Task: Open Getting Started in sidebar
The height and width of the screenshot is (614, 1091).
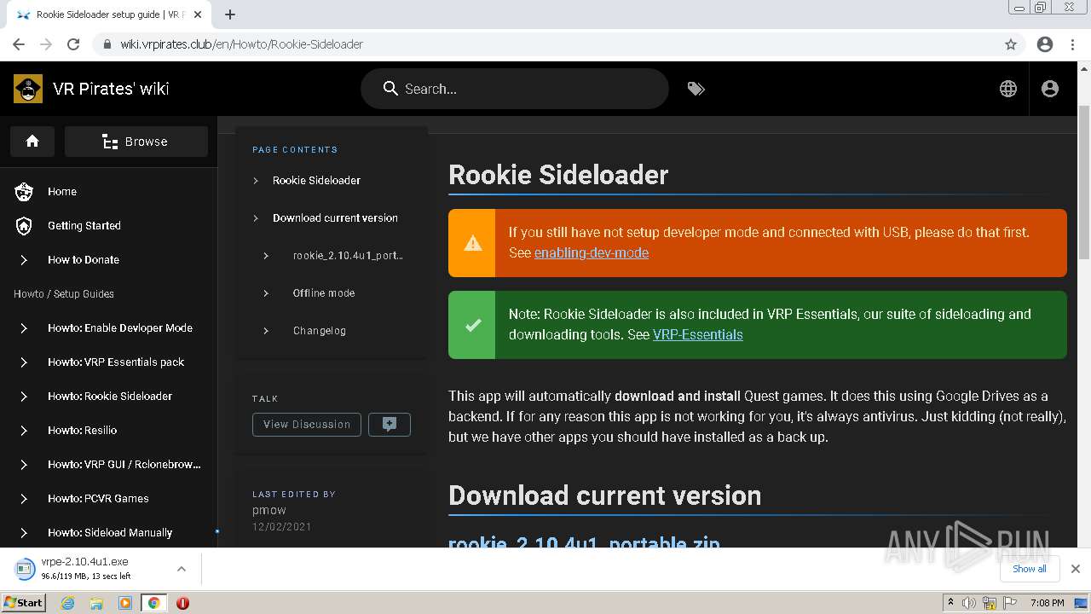Action: 109,226
